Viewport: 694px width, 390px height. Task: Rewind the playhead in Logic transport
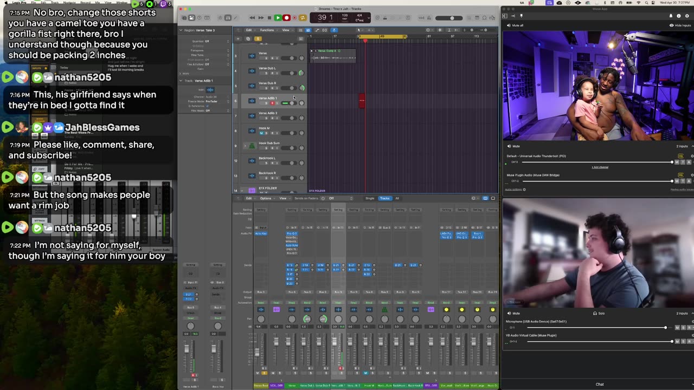(252, 18)
